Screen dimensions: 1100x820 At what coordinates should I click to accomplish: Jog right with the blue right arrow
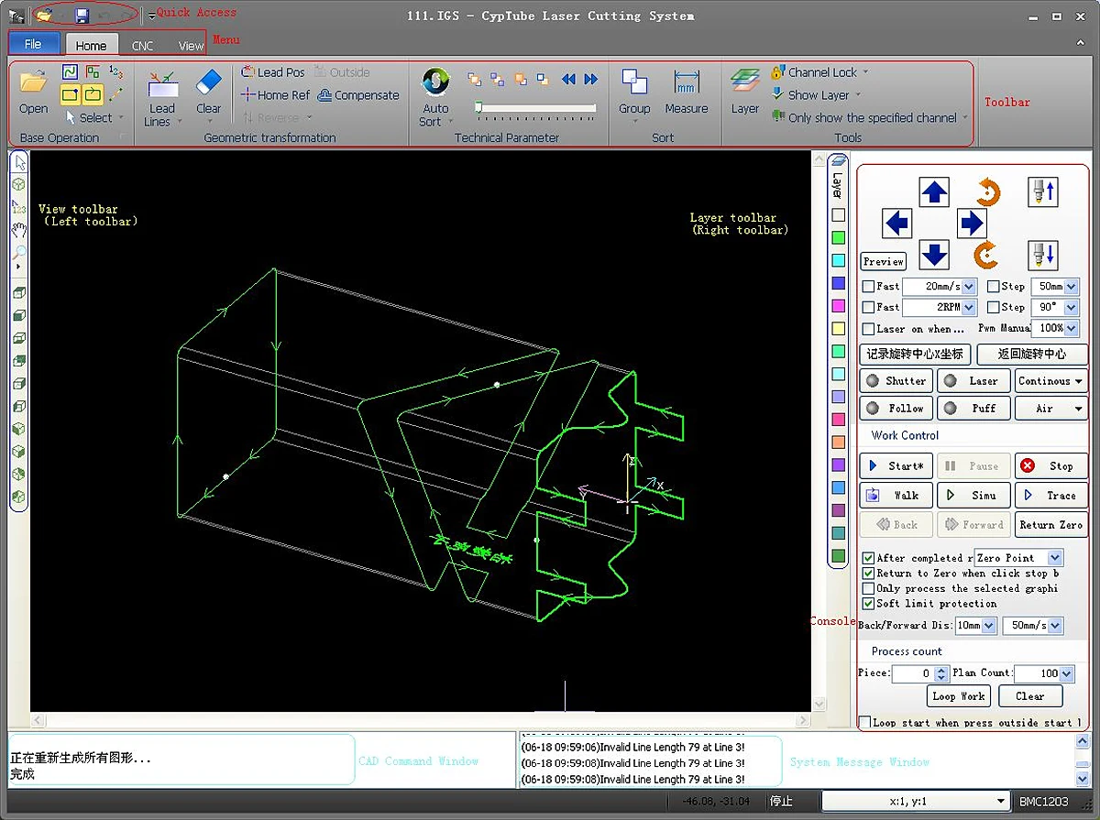972,223
